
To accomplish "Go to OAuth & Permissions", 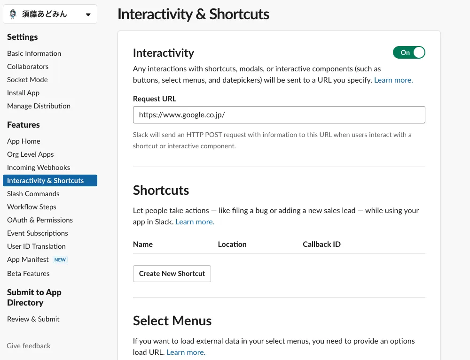I will tap(40, 220).
